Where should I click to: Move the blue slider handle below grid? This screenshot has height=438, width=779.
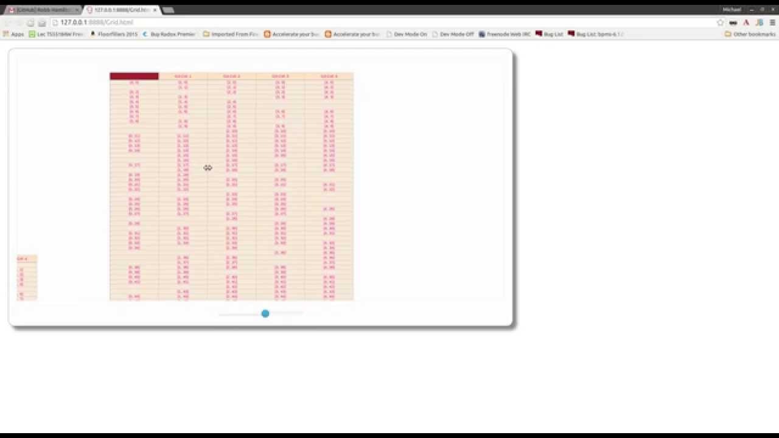pyautogui.click(x=265, y=313)
